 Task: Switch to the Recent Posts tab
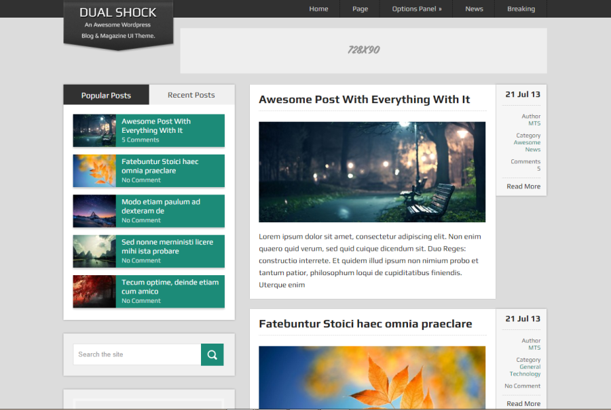point(191,95)
